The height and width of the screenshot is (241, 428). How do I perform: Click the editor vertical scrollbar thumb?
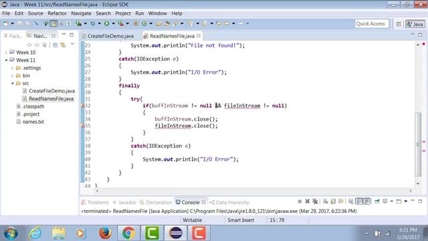418,145
